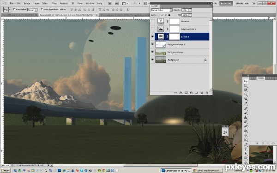Viewport: 277px width, 173px height.
Task: Create new fill or adjustment layer icon
Action: coord(191,93)
